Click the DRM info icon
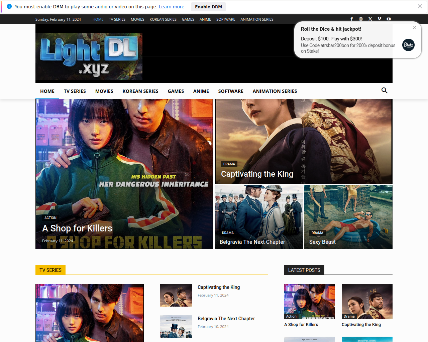This screenshot has width=428, height=342. [x=9, y=6]
